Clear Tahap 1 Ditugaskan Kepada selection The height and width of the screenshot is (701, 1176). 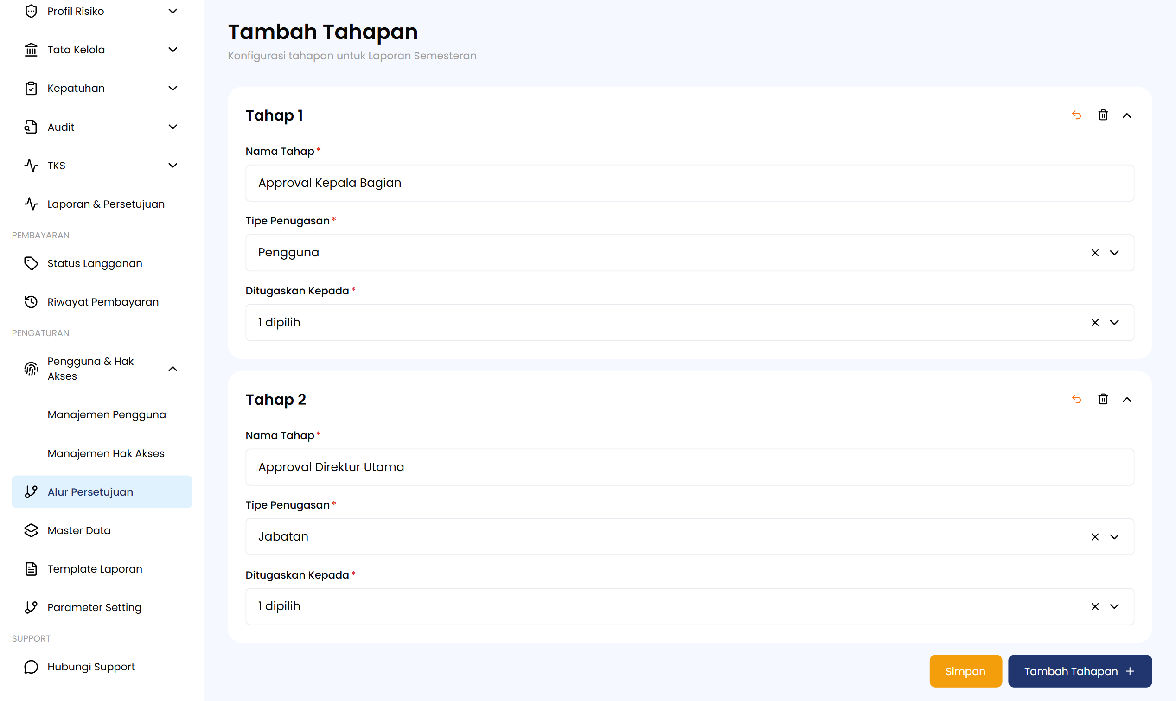[1095, 323]
